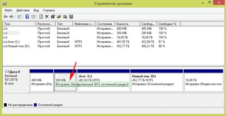Viewport: 226px width, 116px height.
Task: Click the black X Delete toolbar icon
Action: tap(47, 17)
